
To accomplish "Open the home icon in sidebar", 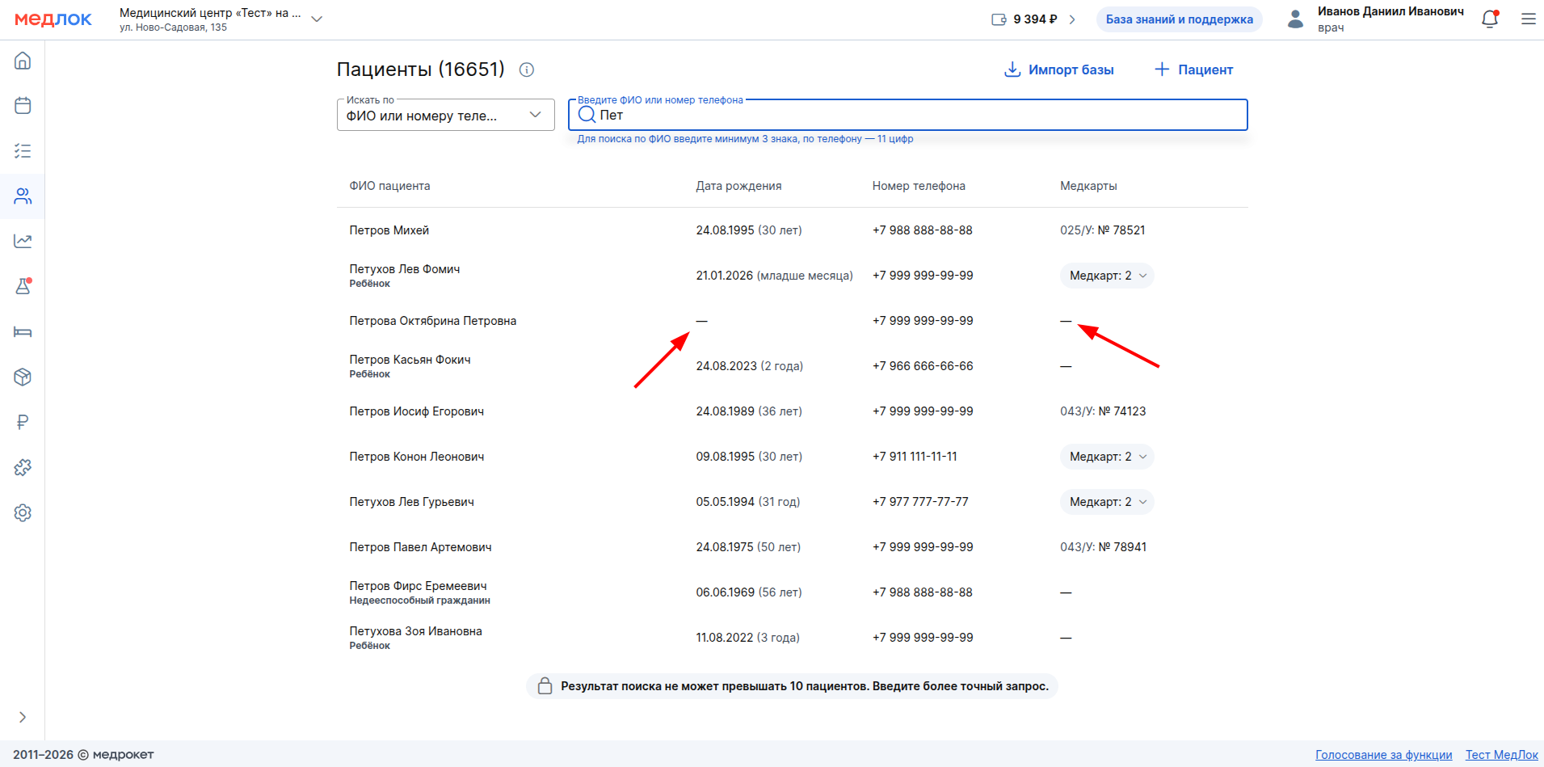I will 23,61.
